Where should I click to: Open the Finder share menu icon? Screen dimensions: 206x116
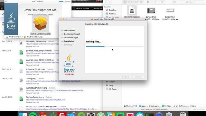(155, 2)
